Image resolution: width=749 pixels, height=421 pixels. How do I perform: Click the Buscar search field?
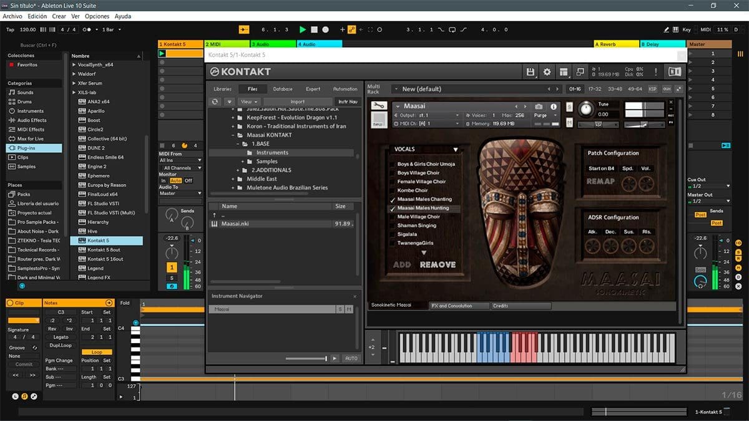[x=39, y=45]
